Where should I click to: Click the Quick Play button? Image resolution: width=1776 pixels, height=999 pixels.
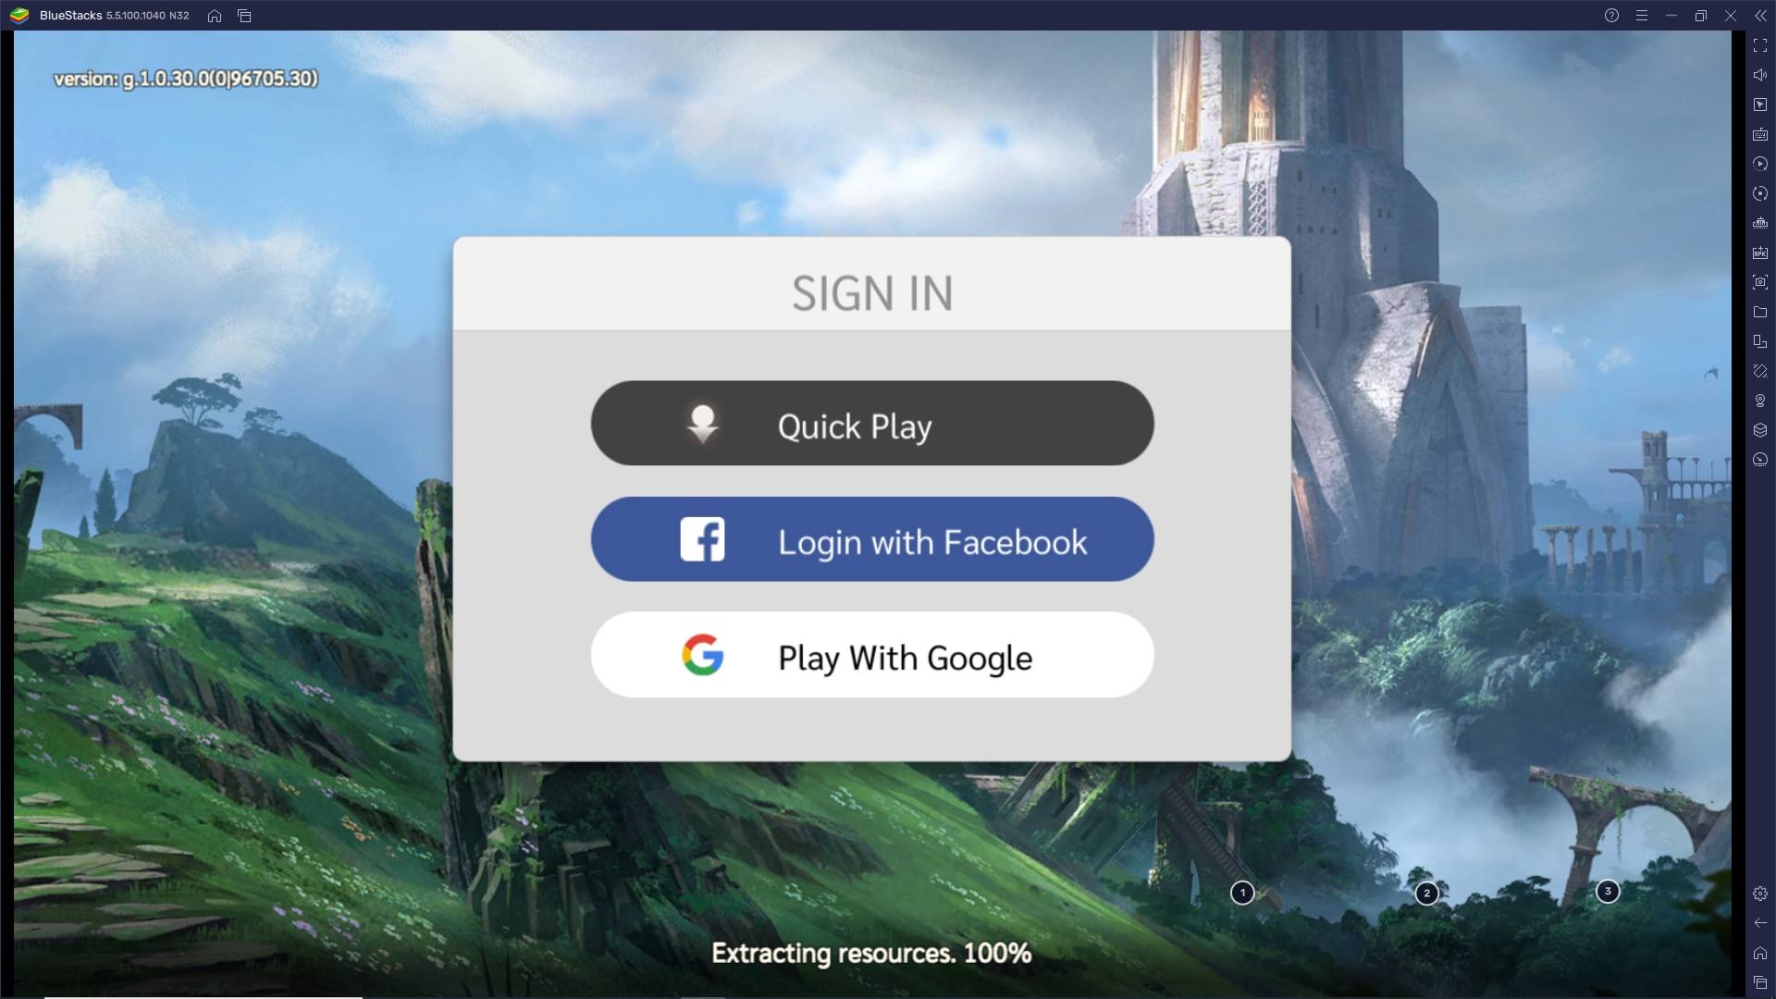(x=871, y=425)
